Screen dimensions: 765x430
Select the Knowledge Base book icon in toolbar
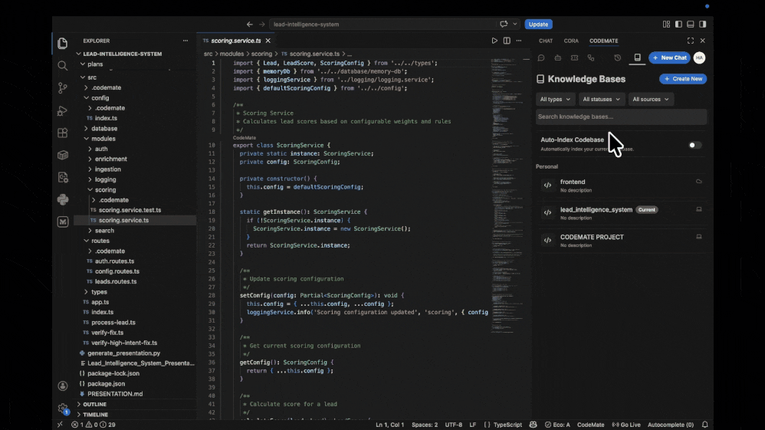(x=637, y=57)
